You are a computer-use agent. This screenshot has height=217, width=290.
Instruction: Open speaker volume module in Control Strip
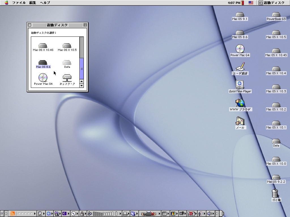(210, 214)
